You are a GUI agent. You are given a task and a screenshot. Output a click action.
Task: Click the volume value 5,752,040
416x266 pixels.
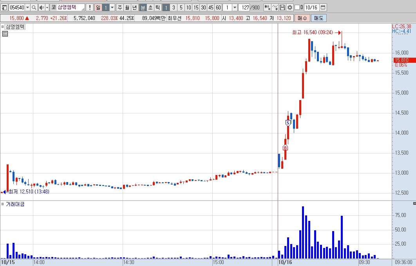pyautogui.click(x=84, y=18)
